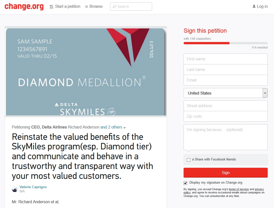Click the Log in person icon
Image resolution: width=274 pixels, height=208 pixels.
click(254, 7)
